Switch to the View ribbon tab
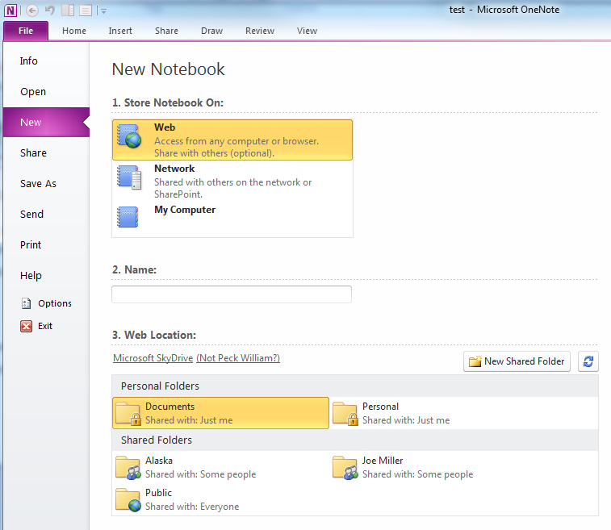611x530 pixels. [307, 31]
